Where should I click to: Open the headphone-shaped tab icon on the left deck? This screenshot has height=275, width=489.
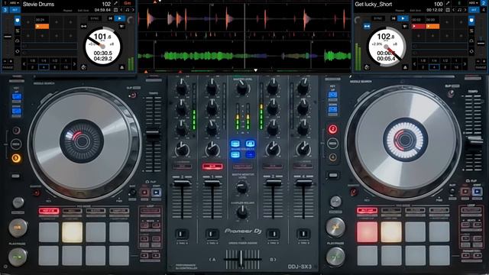17,40
